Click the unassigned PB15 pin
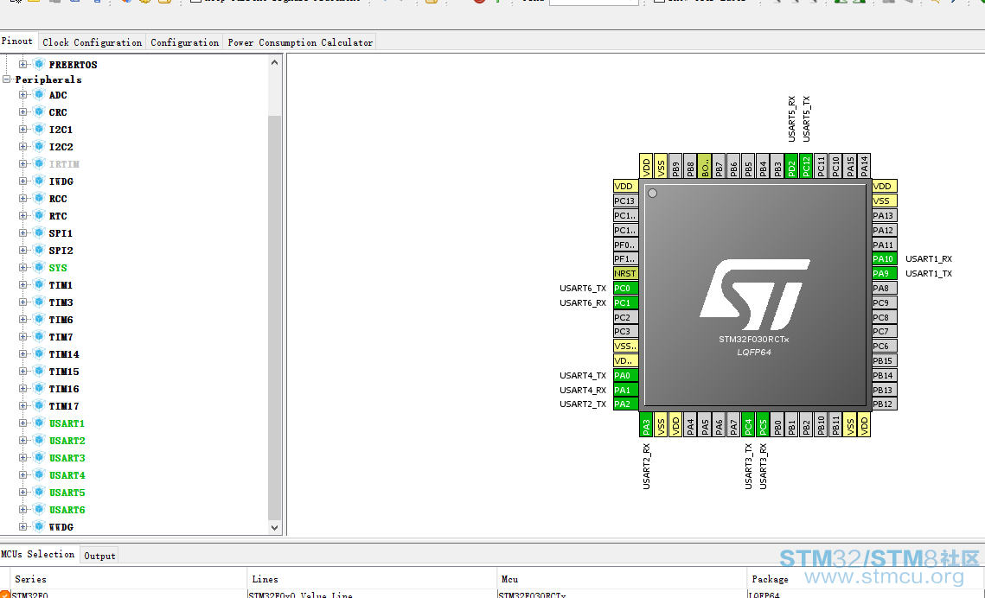 [884, 361]
